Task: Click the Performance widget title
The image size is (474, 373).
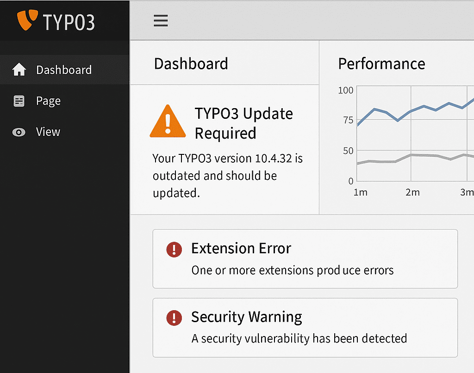Action: 381,64
